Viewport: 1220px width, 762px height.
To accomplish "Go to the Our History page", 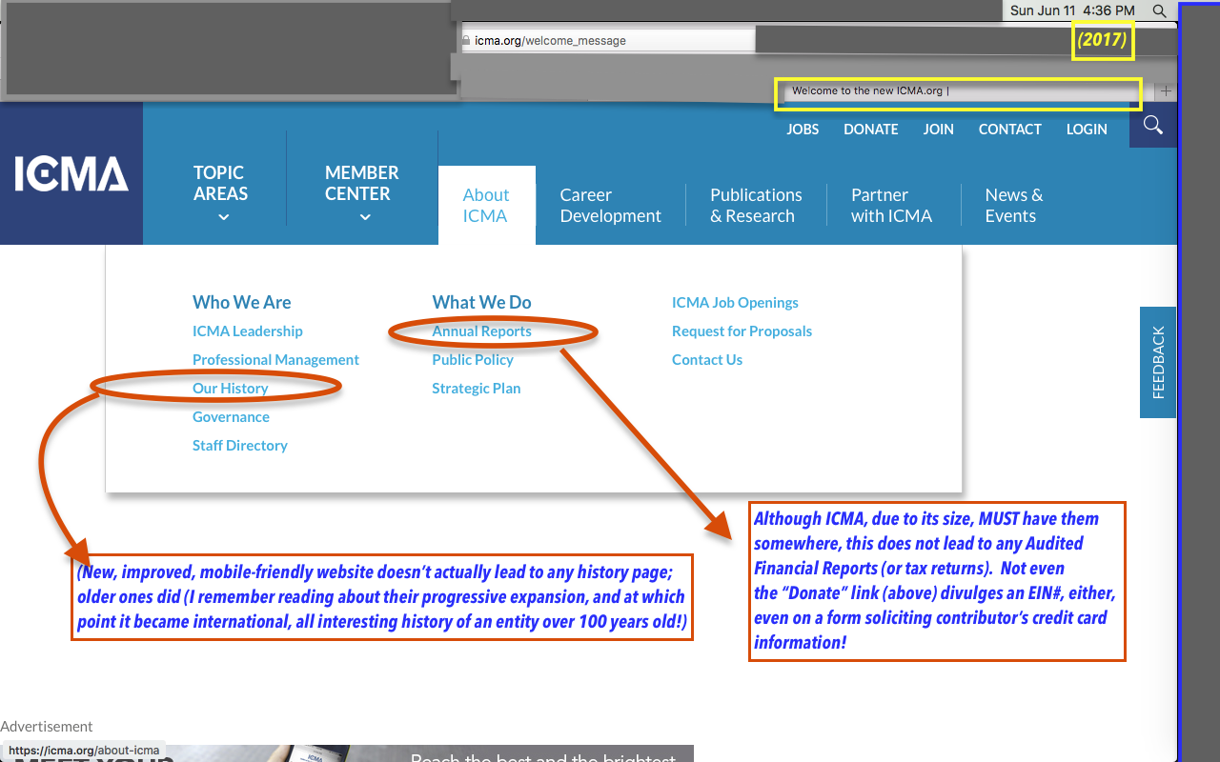I will coord(230,389).
